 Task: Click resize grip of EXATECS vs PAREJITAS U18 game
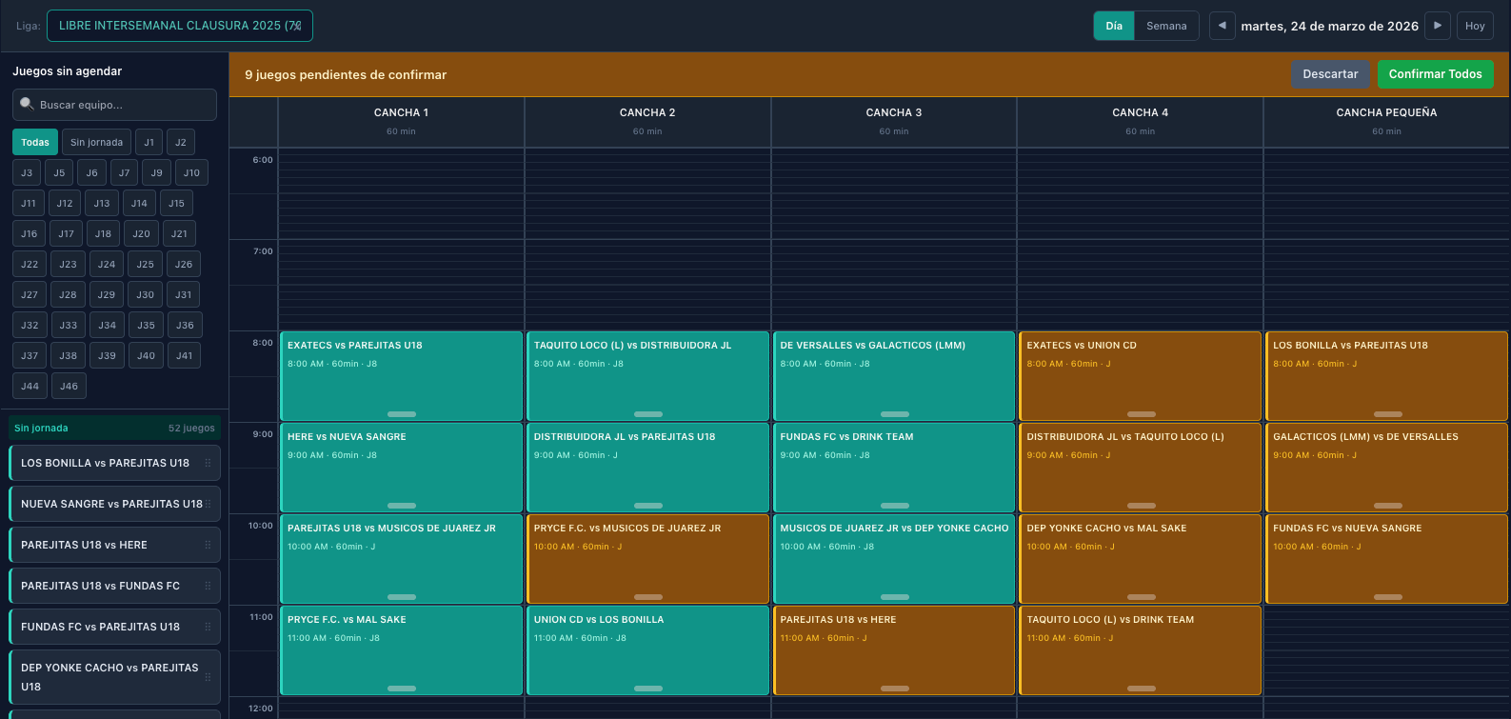pyautogui.click(x=402, y=414)
